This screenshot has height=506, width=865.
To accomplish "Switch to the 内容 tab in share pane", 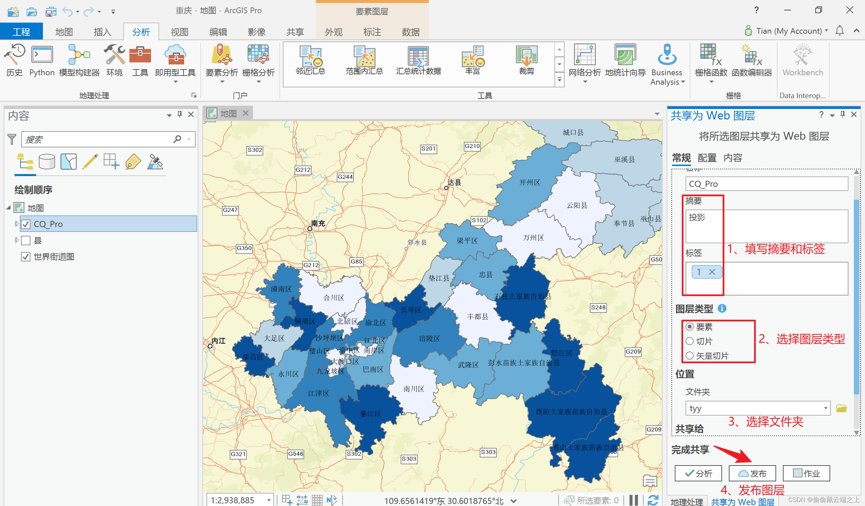I will click(x=733, y=158).
